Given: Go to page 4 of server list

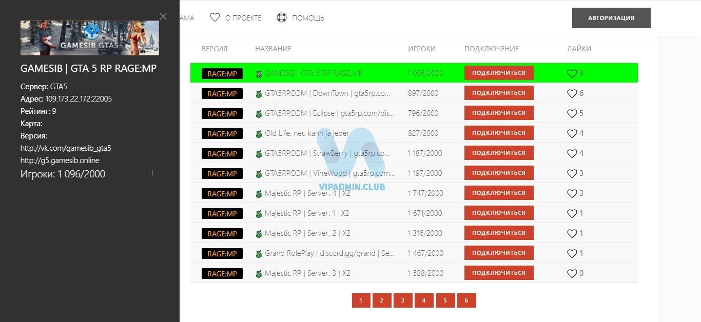Looking at the screenshot, I should [424, 300].
